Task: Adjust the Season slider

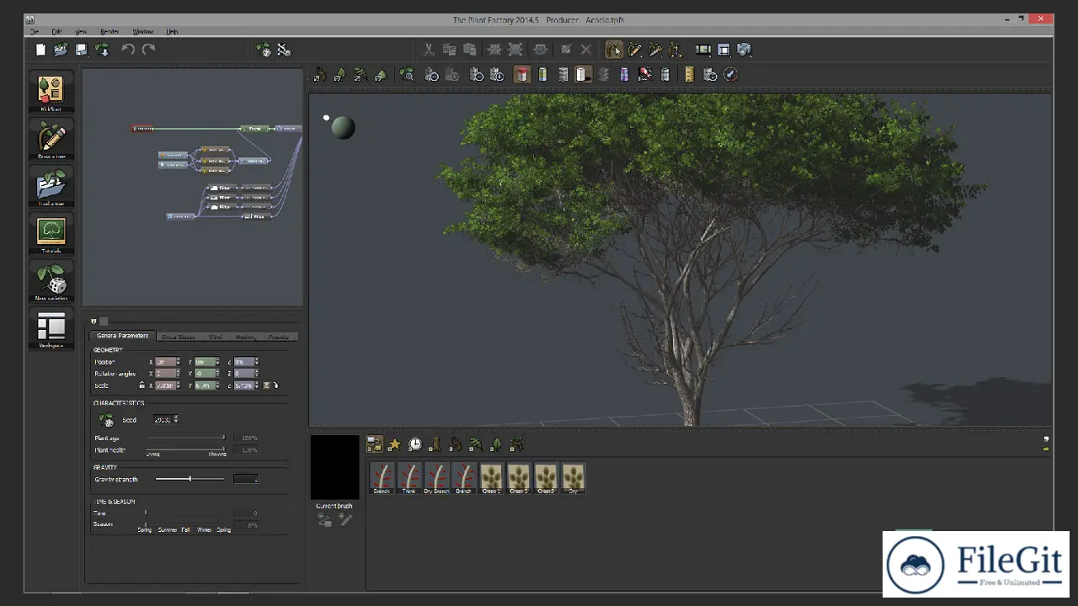Action: 185,524
